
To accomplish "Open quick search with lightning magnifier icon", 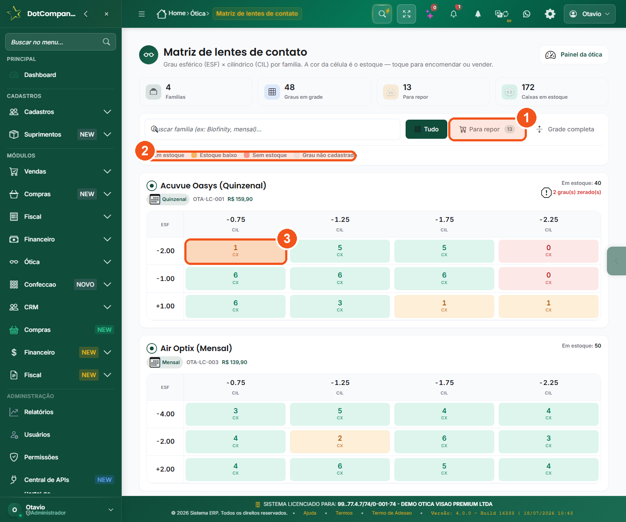I will click(x=382, y=14).
